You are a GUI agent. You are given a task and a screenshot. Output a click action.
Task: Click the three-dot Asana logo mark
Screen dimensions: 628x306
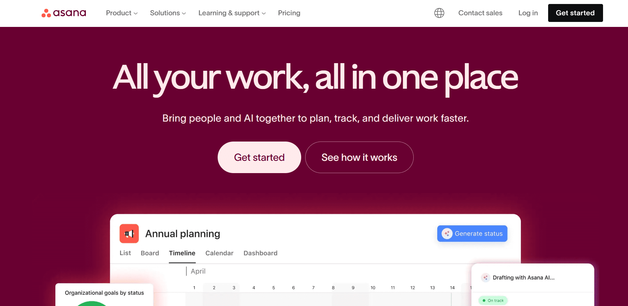click(x=46, y=13)
